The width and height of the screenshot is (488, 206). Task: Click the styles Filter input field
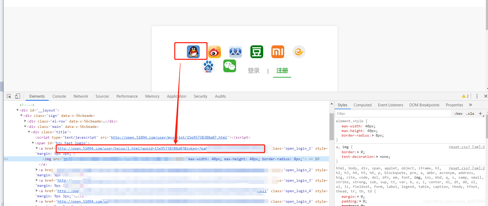(x=393, y=114)
